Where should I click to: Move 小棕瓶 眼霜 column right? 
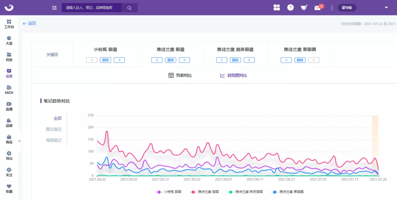tap(119, 60)
